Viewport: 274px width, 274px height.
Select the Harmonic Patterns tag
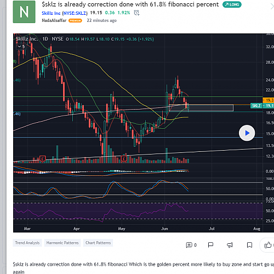(x=62, y=243)
